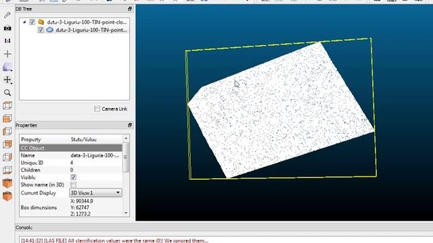Set left side view cube icon
The height and width of the screenshot is (243, 433).
tap(7, 132)
